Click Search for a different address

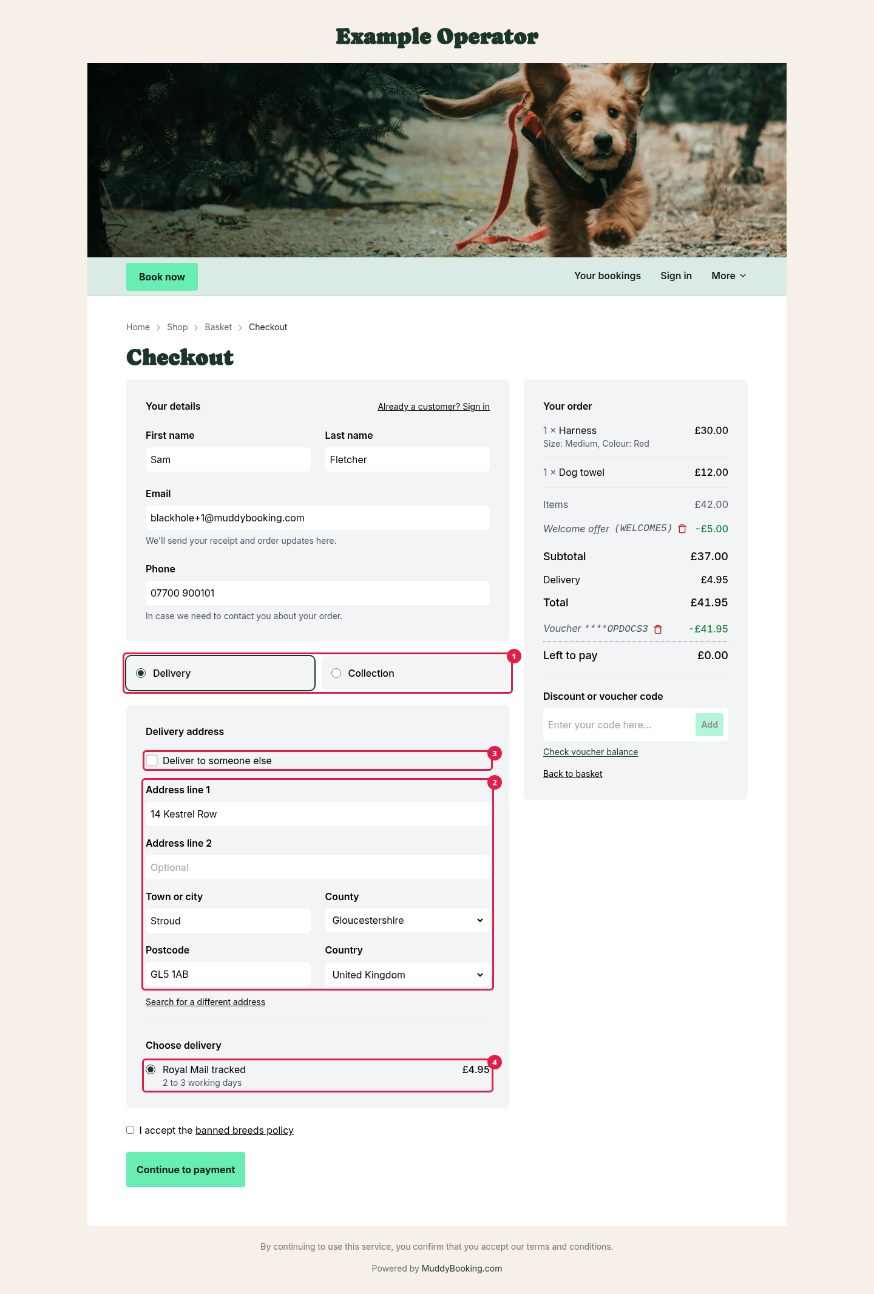pyautogui.click(x=205, y=1002)
